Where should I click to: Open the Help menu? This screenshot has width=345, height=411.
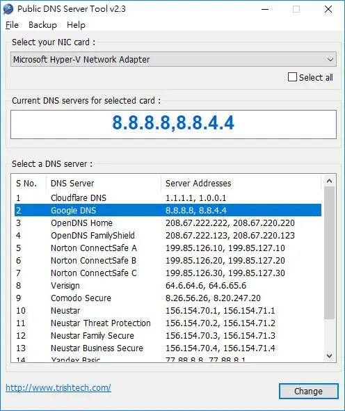[76, 25]
